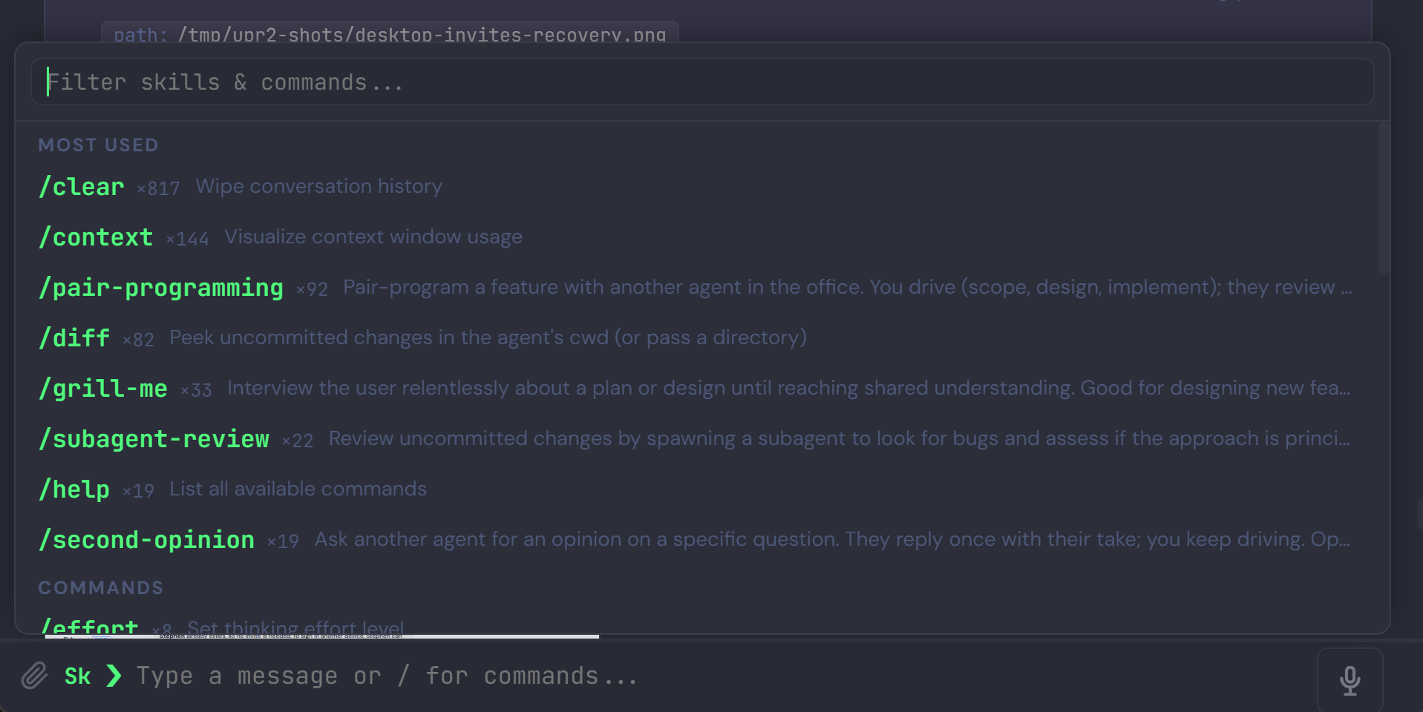This screenshot has height=712, width=1423.
Task: Click the command list scrollbar thumb
Action: pyautogui.click(x=1383, y=197)
